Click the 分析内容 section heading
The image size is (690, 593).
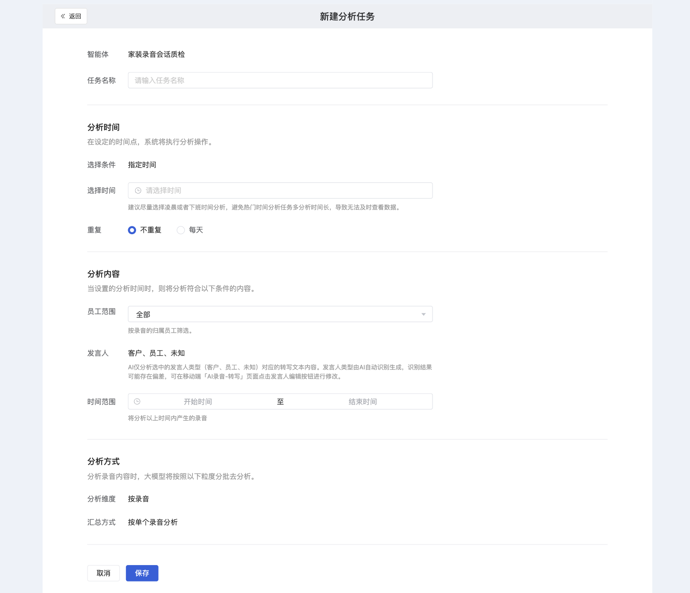pos(104,274)
